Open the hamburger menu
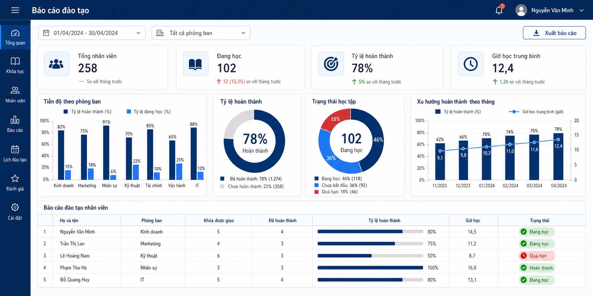This screenshot has width=593, height=296. [x=15, y=10]
